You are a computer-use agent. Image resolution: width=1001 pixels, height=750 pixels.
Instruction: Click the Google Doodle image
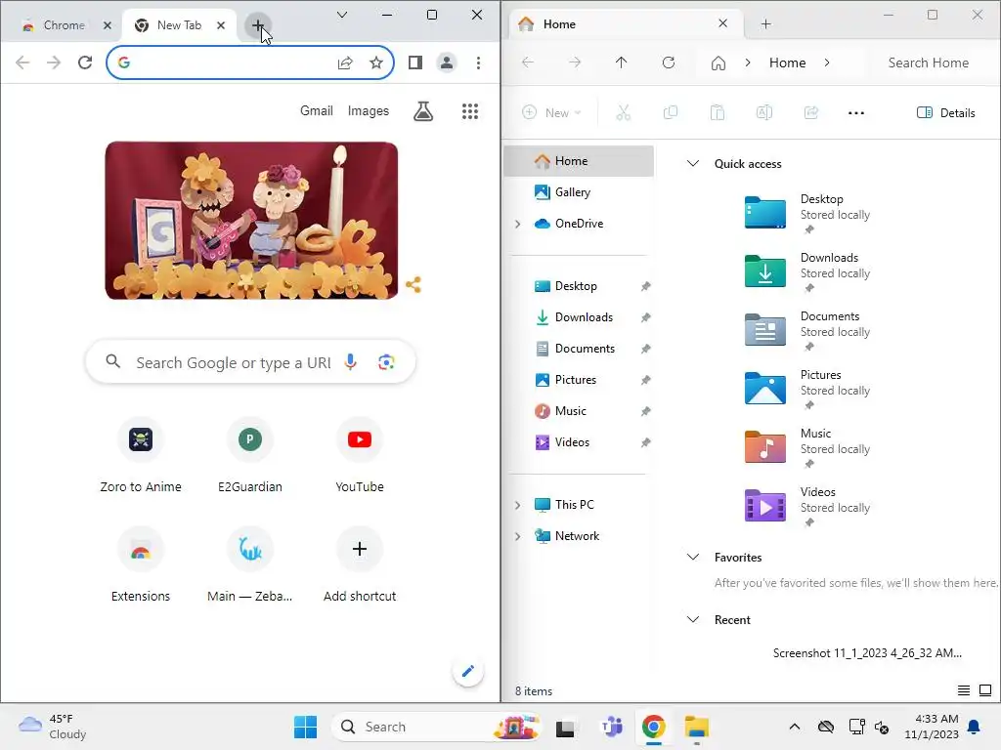[251, 221]
